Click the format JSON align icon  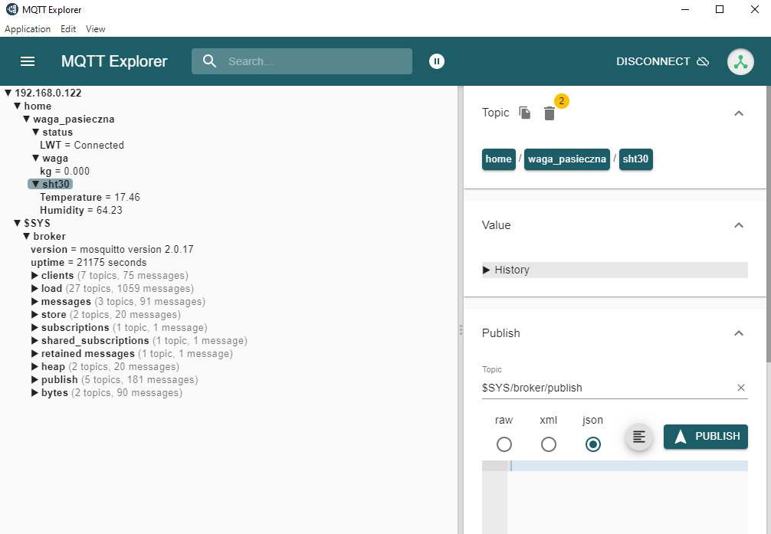pos(638,437)
